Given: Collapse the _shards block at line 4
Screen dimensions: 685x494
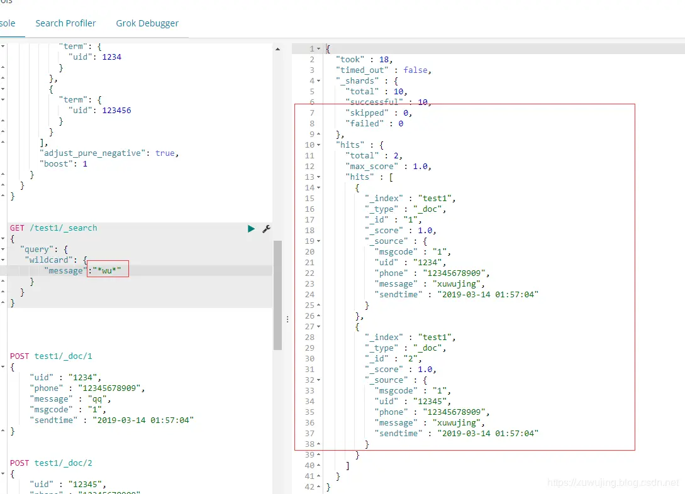Looking at the screenshot, I should 318,80.
